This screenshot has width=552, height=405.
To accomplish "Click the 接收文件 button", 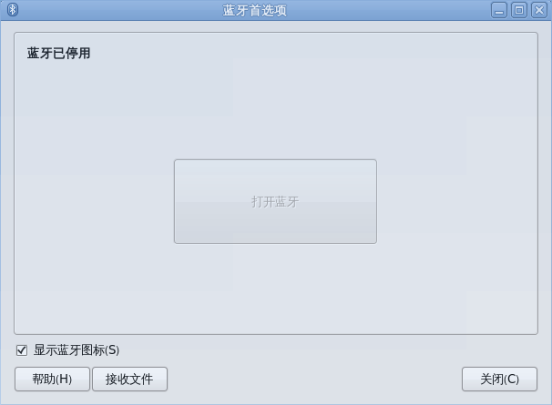I will 129,379.
